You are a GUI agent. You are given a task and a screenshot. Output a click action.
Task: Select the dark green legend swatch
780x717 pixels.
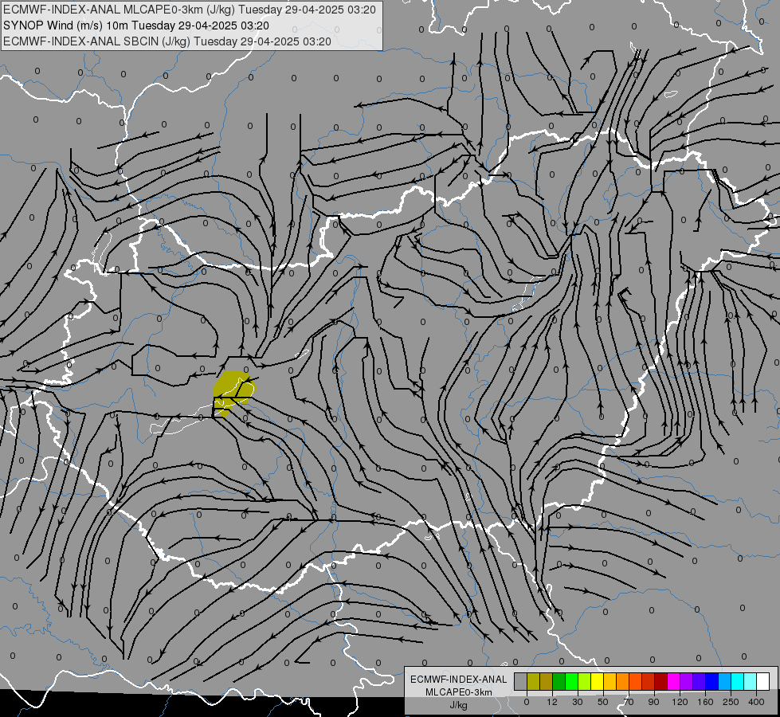559,681
